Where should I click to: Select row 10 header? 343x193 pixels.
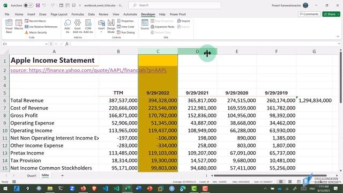5,131
